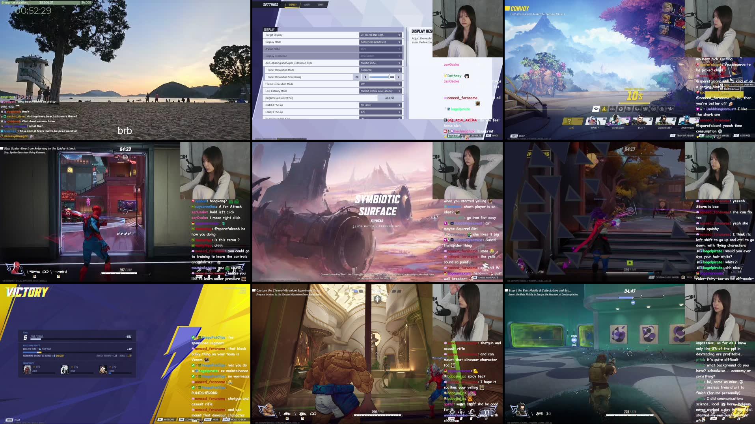Expand Super Resolution Mode Balanced dropdown
Image resolution: width=755 pixels, height=424 pixels.
point(380,70)
